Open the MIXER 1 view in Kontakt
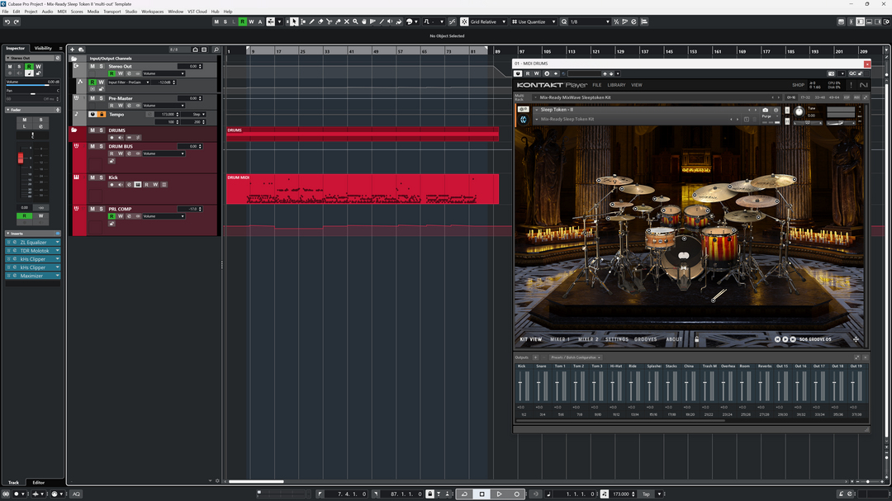The image size is (892, 501). pos(560,339)
